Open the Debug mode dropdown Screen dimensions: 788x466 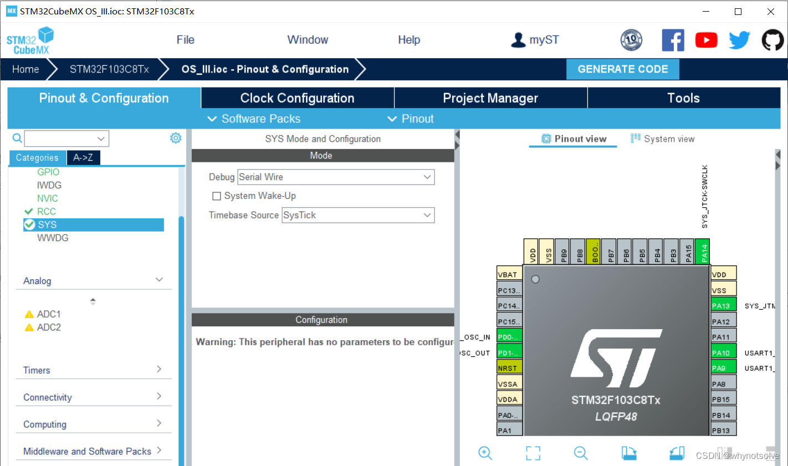click(x=336, y=177)
